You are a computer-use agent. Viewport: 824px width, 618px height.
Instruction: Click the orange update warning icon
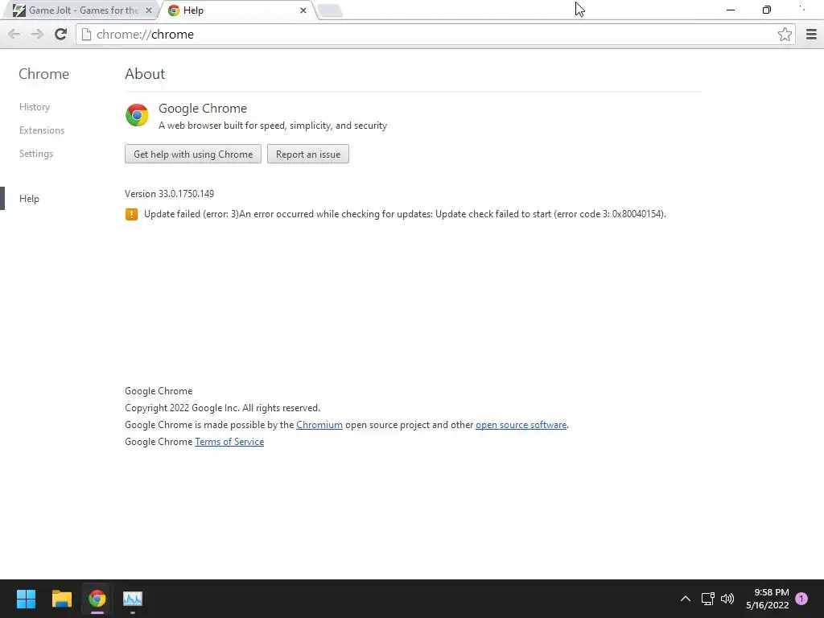[131, 214]
